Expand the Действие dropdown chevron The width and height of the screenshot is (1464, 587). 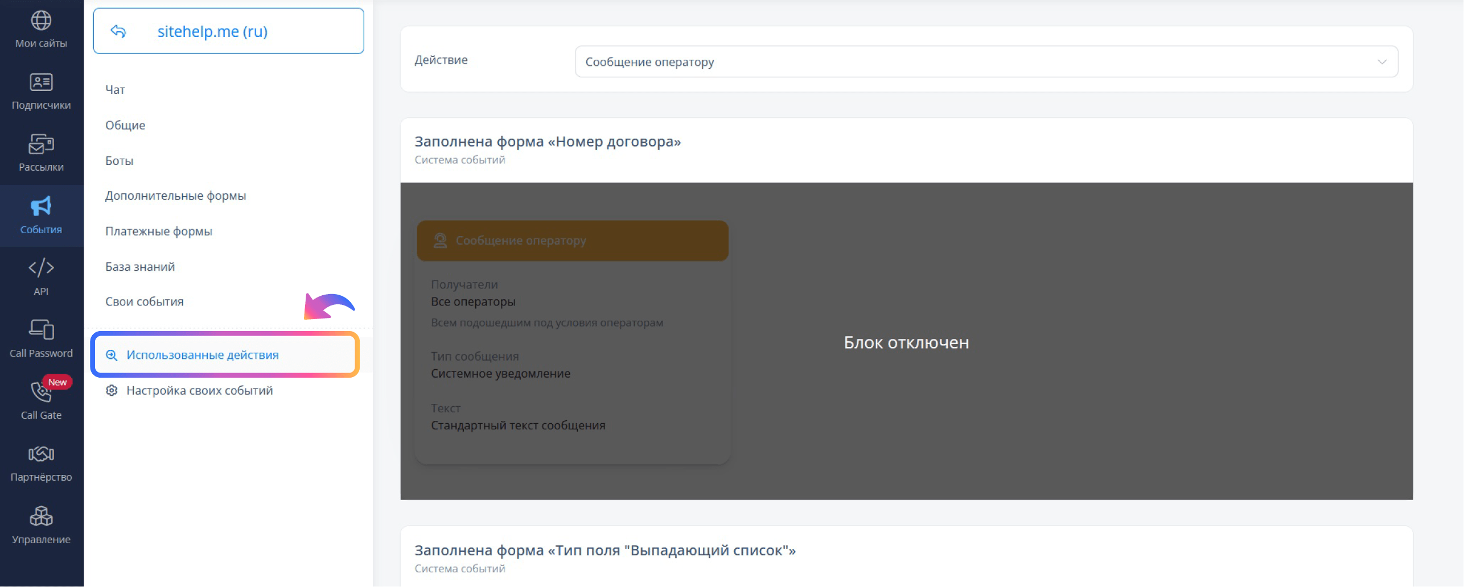point(1381,61)
